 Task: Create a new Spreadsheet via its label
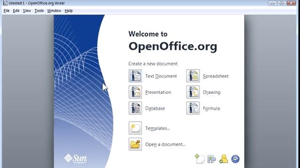click(x=216, y=76)
